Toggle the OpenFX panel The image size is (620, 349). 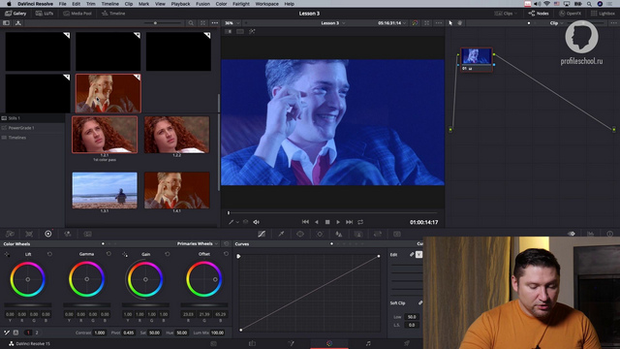[571, 13]
